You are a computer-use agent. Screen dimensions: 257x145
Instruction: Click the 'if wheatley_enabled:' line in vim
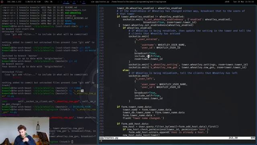tap(137, 28)
